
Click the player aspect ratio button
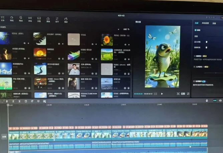183,94
